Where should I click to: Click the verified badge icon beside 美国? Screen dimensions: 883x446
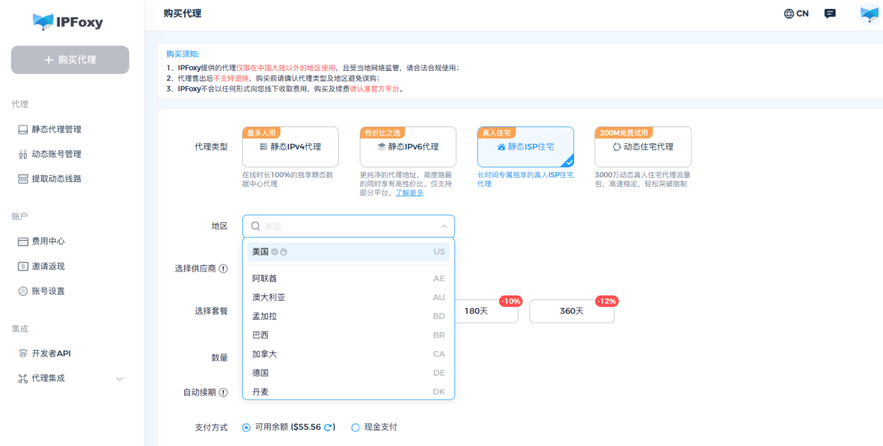[275, 251]
